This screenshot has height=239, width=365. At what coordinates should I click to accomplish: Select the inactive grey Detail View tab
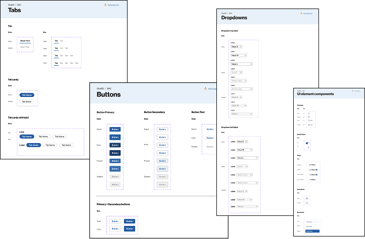(x=25, y=47)
